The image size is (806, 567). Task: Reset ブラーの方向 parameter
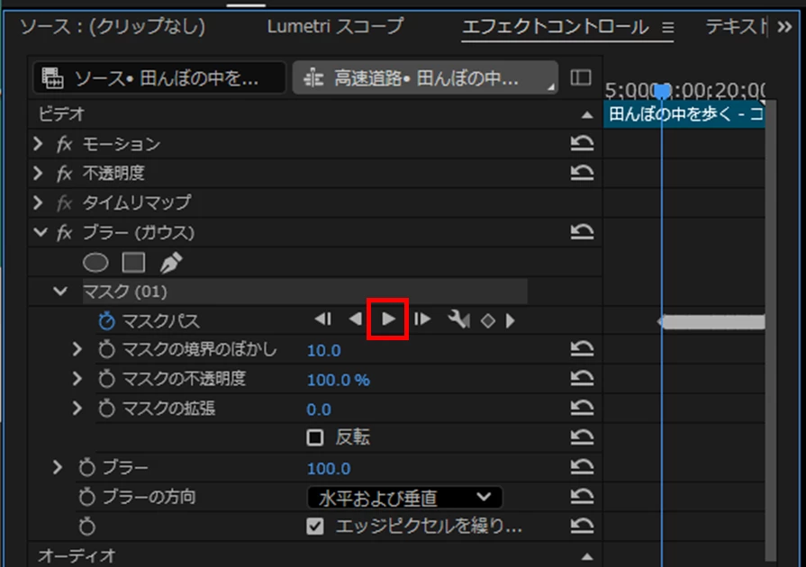click(582, 496)
